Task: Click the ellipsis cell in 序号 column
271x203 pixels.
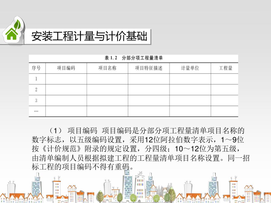Action: [x=36, y=111]
